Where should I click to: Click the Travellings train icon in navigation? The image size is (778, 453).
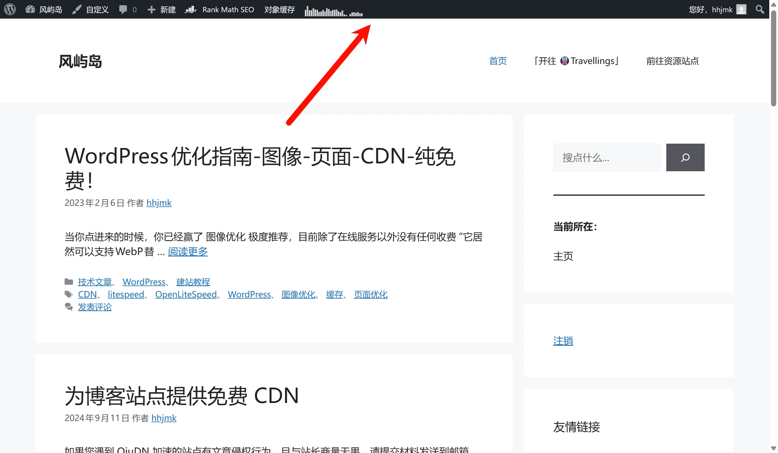click(x=564, y=61)
